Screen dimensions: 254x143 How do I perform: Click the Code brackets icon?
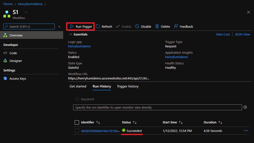[x=5, y=53]
